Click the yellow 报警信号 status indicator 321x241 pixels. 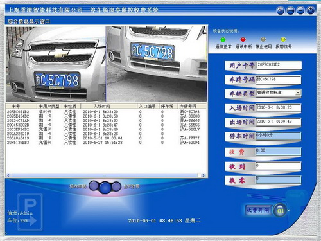[283, 39]
